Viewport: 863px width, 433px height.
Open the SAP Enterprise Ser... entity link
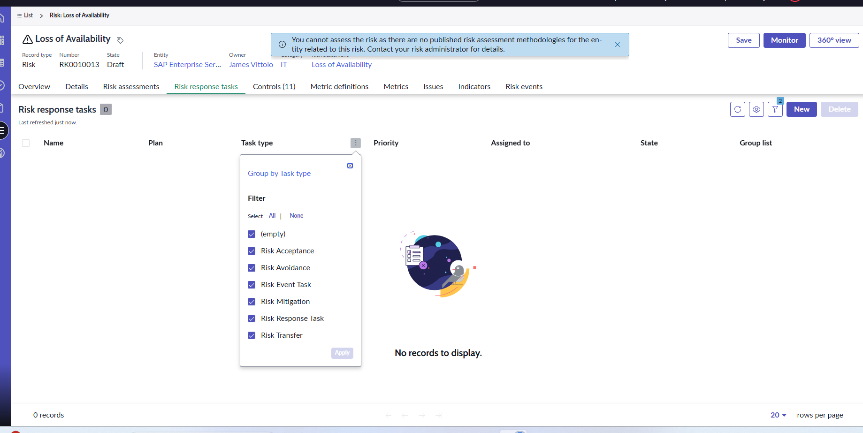point(187,65)
